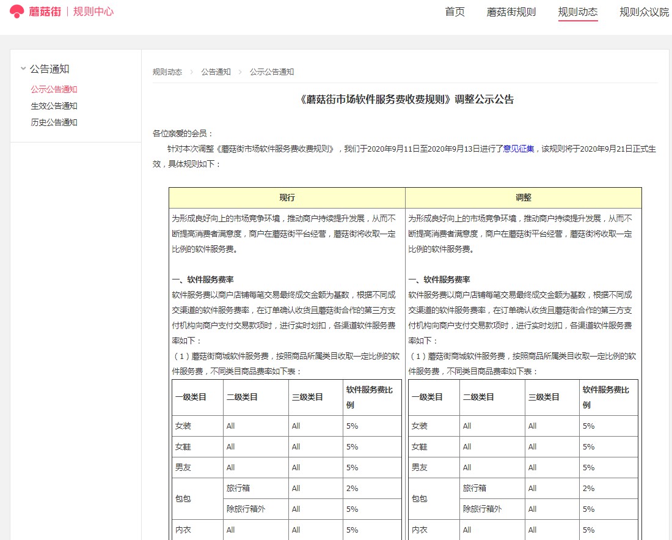This screenshot has width=672, height=540.
Task: Open 生效公告通知 in sidebar
Action: [x=54, y=106]
